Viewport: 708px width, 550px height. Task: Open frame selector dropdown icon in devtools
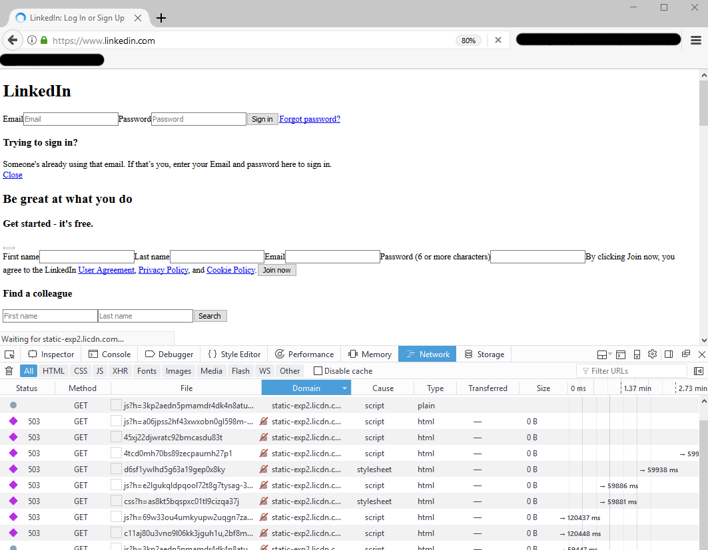click(604, 354)
